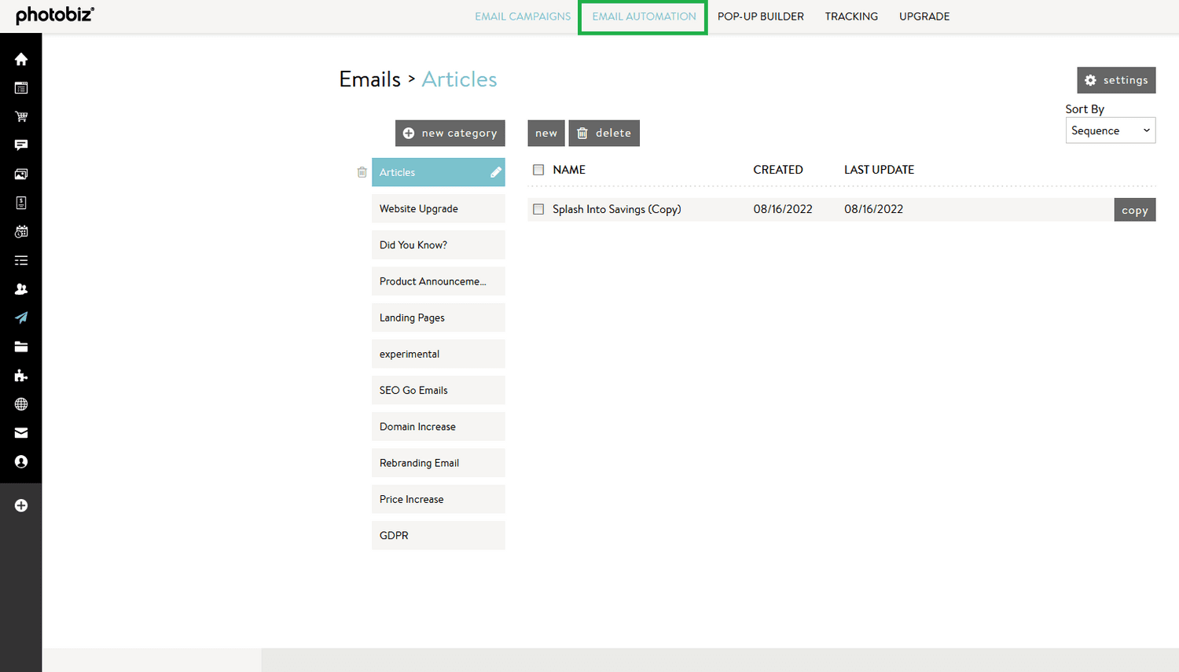Open the POP-UP BUILDER section
1179x672 pixels.
(760, 16)
